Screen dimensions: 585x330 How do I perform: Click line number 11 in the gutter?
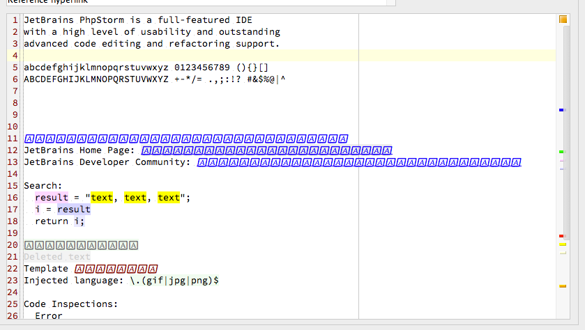coord(13,139)
